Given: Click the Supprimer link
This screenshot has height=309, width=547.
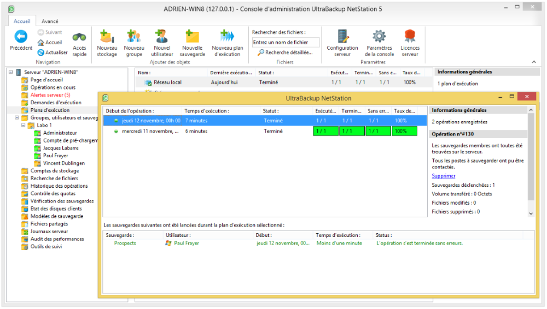Looking at the screenshot, I should tap(443, 176).
